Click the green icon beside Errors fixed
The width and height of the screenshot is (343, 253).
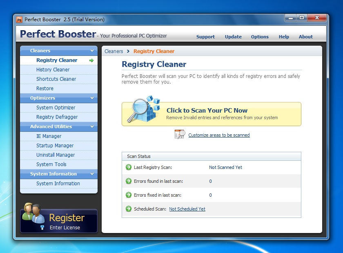click(x=129, y=195)
